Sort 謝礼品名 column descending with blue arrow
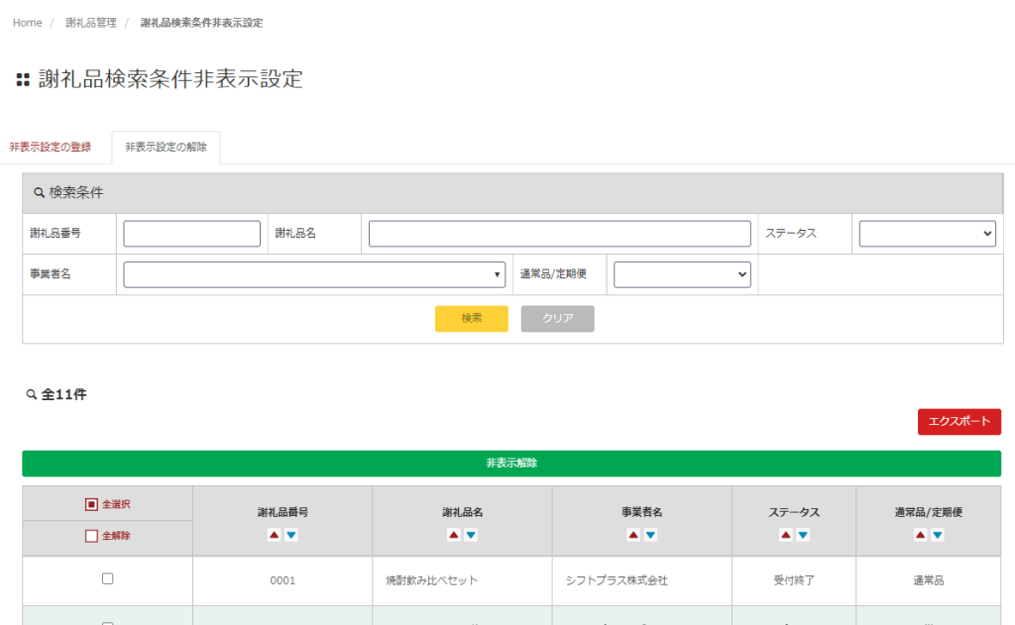The image size is (1015, 625). 471,535
